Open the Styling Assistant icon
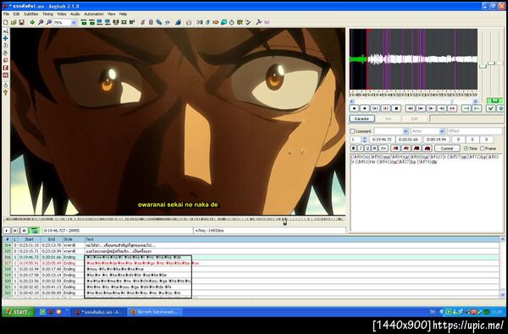Image resolution: width=508 pixels, height=334 pixels. click(207, 22)
